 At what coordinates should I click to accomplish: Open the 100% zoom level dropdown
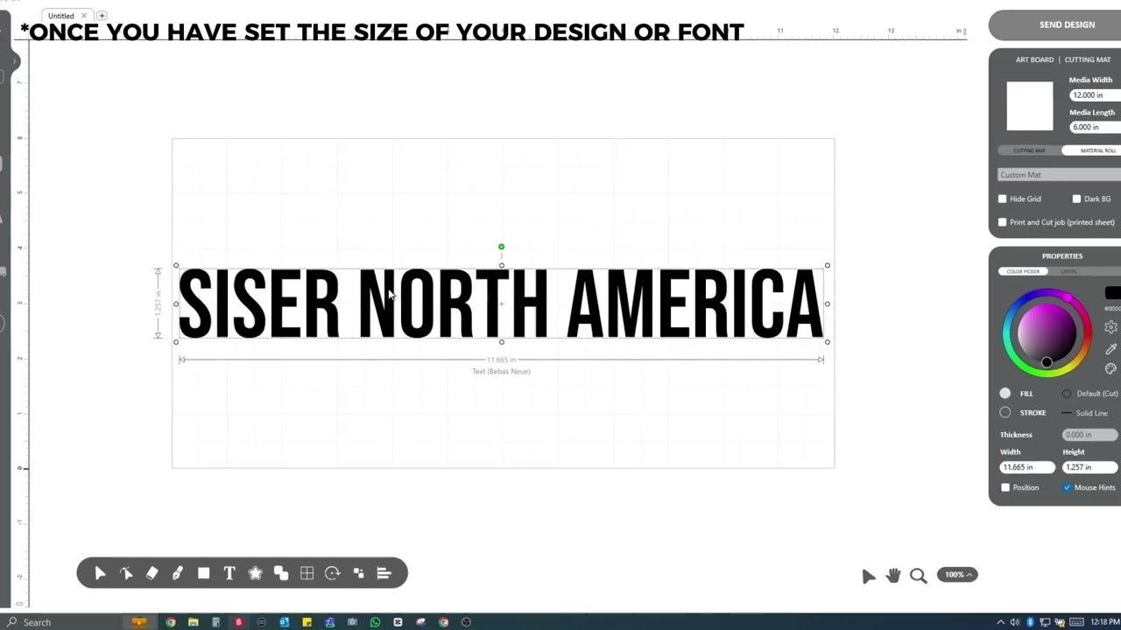[x=957, y=575]
